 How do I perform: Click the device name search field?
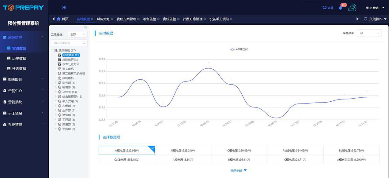68,43
